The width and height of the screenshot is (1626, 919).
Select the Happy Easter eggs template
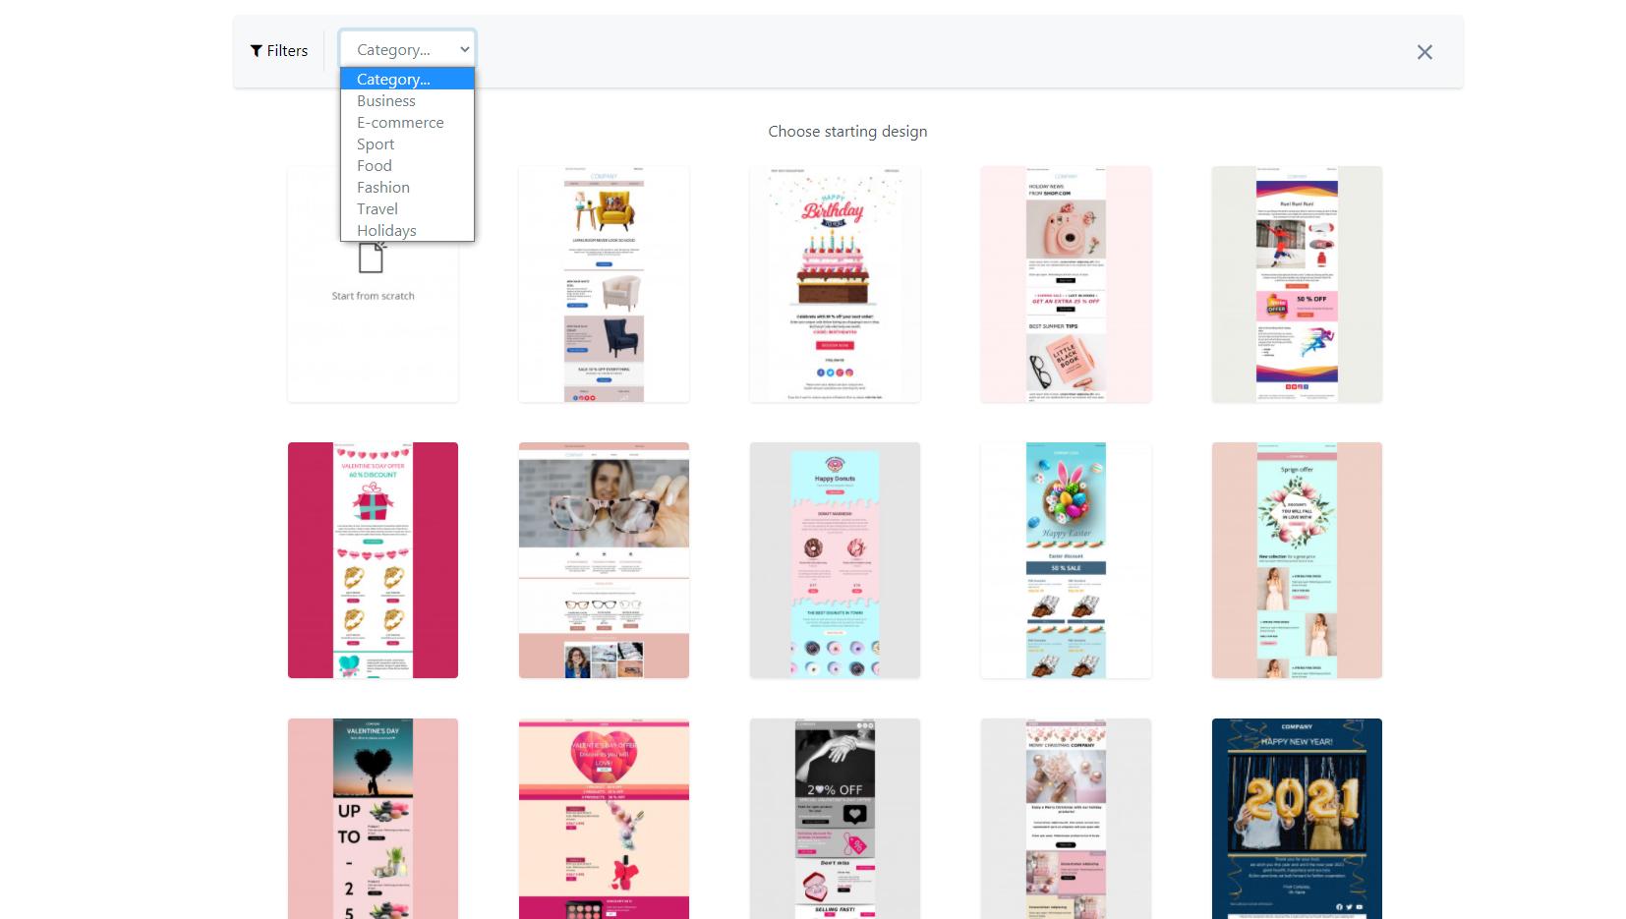[x=1066, y=560]
